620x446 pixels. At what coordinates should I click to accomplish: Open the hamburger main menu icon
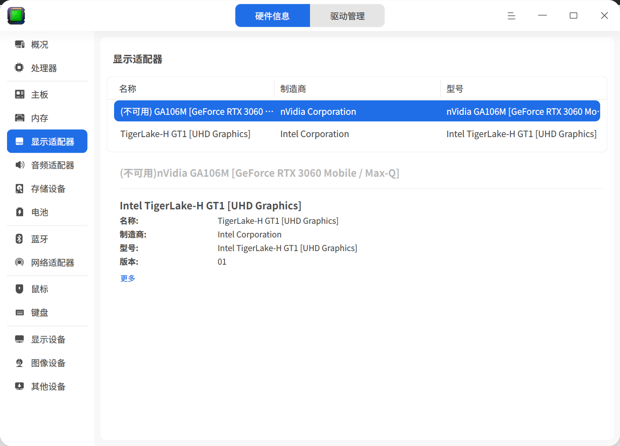click(x=511, y=16)
